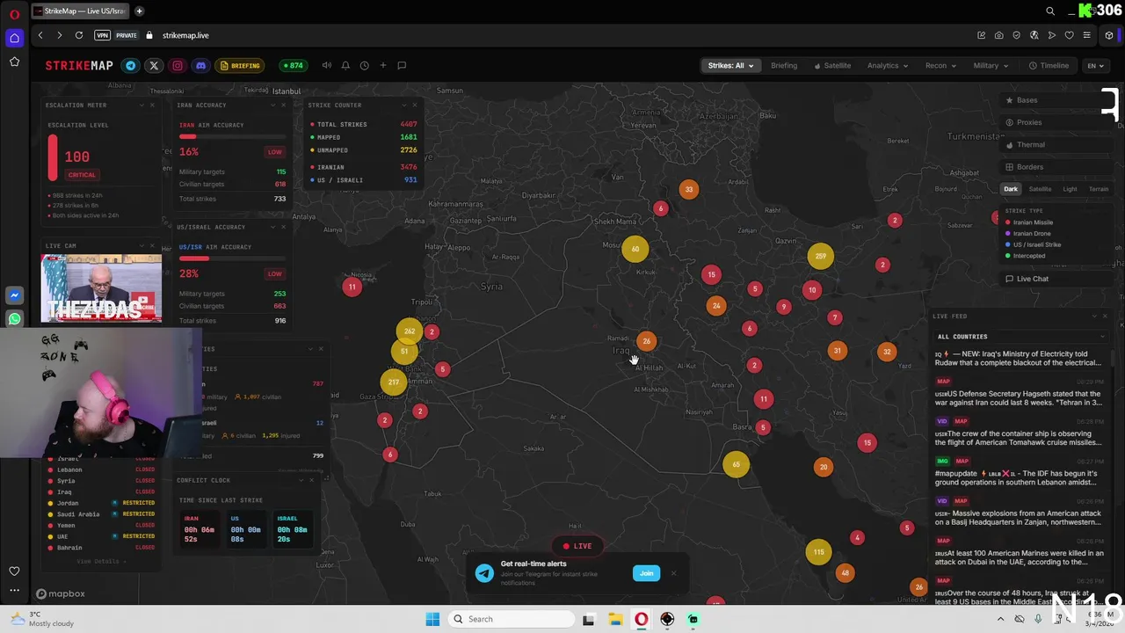
Task: Toggle the Bases map layer
Action: [x=1055, y=100]
